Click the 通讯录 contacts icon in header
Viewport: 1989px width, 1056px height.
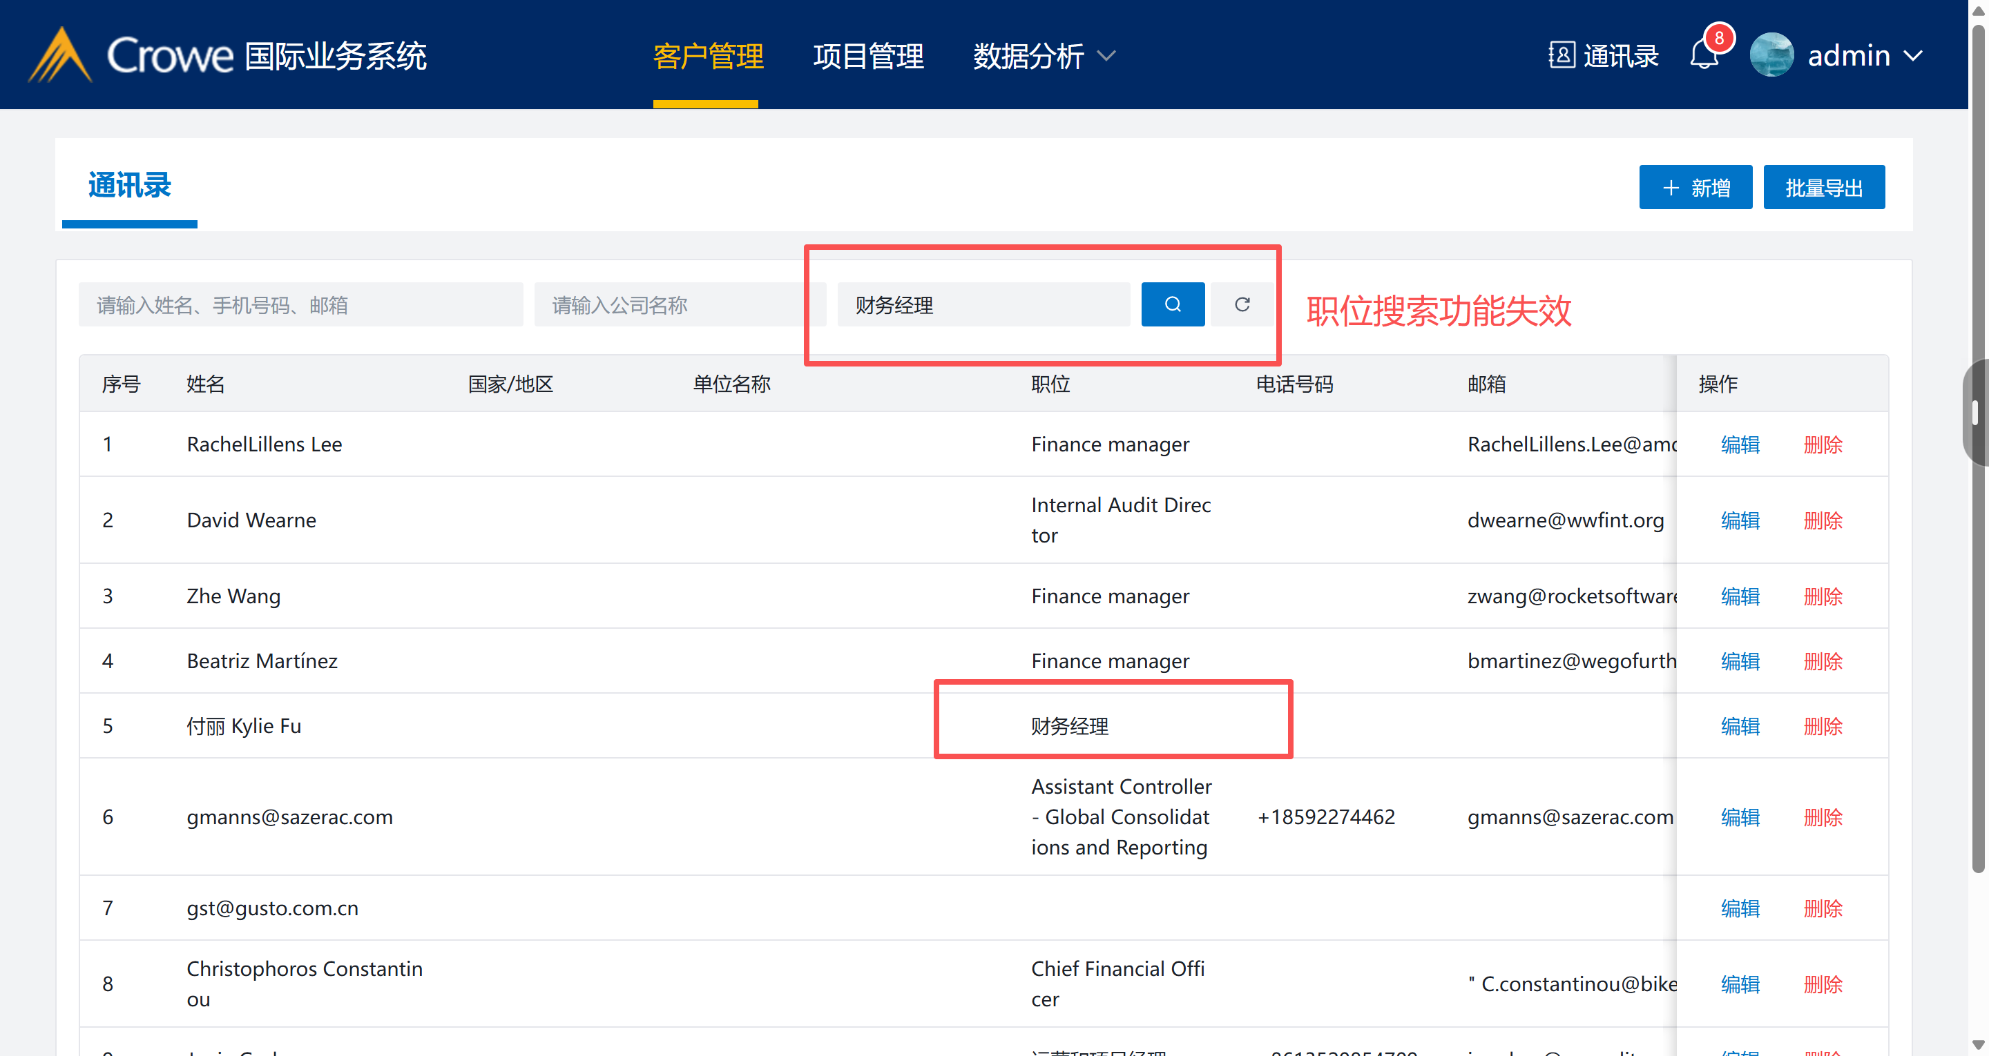pos(1562,55)
